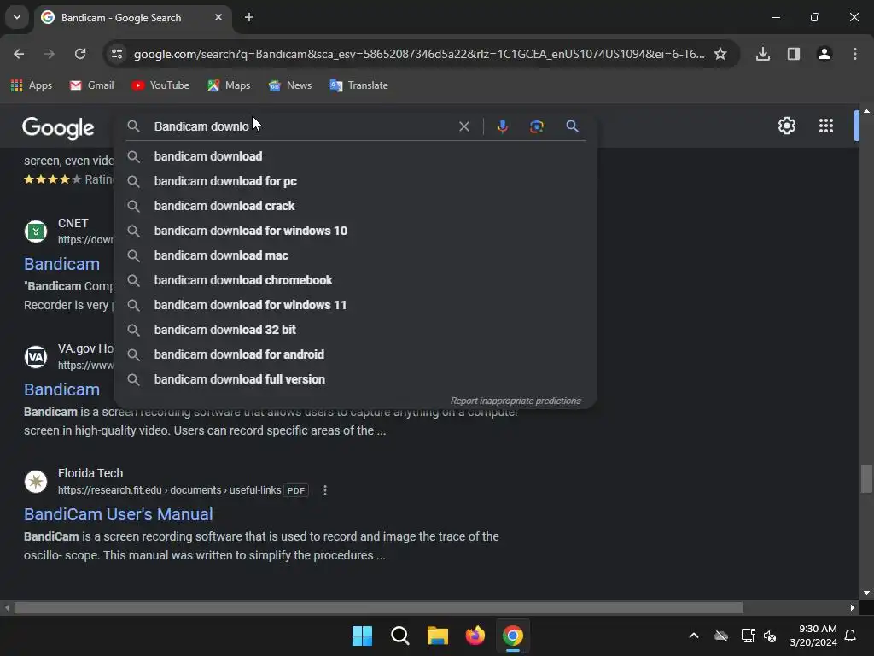Click Report inappropriate predictions link
Image resolution: width=874 pixels, height=656 pixels.
pyautogui.click(x=515, y=401)
